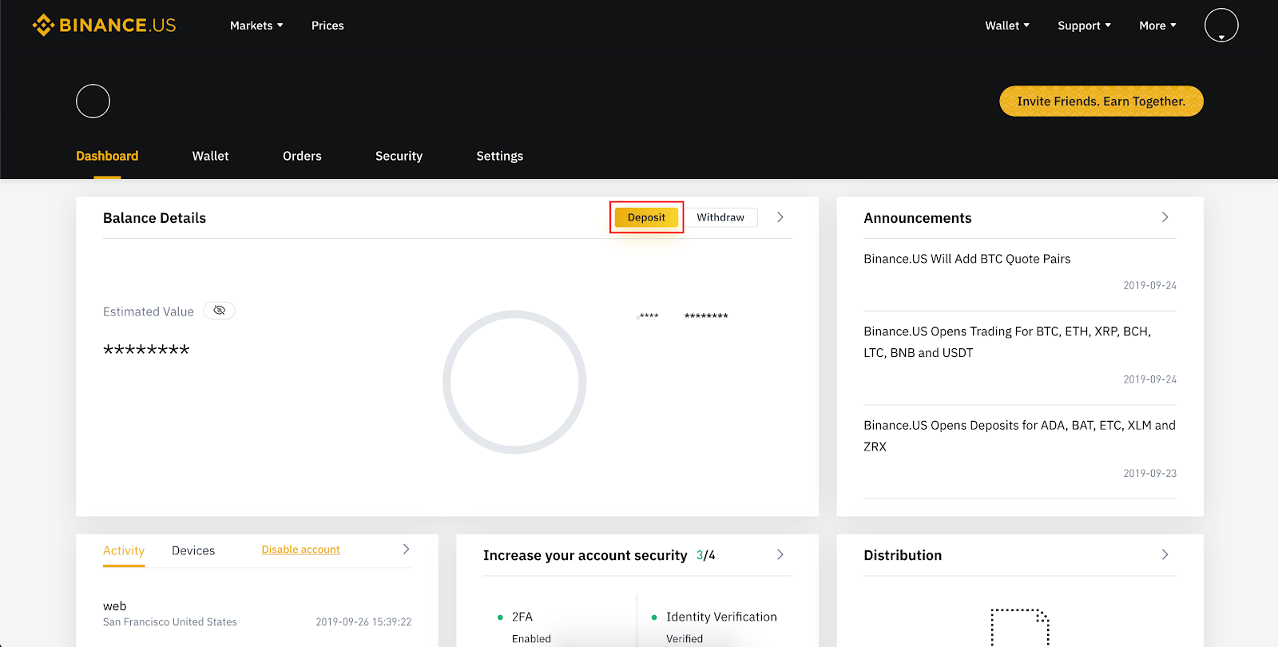Click the 2019-09-26 15:39:22 timestamp
Image resolution: width=1278 pixels, height=647 pixels.
click(x=363, y=622)
